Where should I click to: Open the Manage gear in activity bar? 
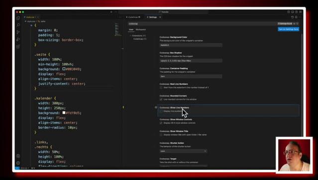click(x=18, y=163)
